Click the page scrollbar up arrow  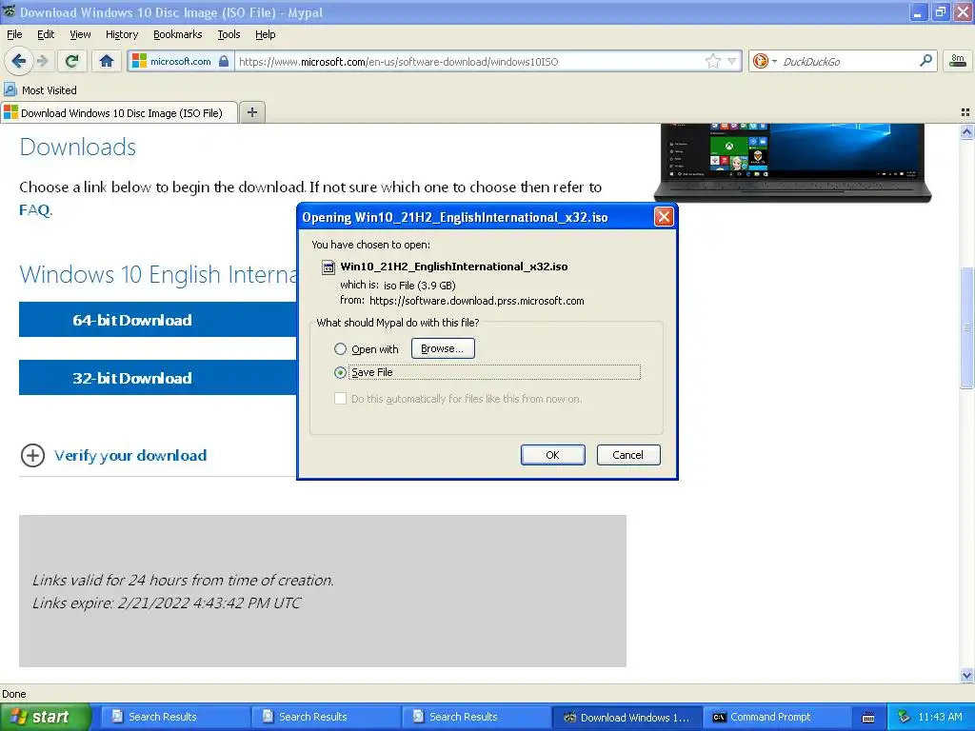pos(966,131)
